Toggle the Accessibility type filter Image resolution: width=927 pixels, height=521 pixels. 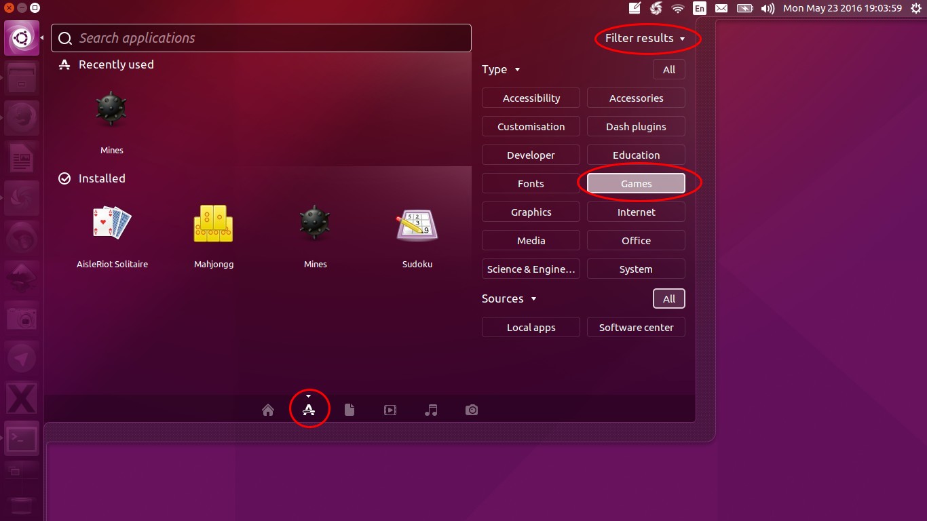pos(531,98)
